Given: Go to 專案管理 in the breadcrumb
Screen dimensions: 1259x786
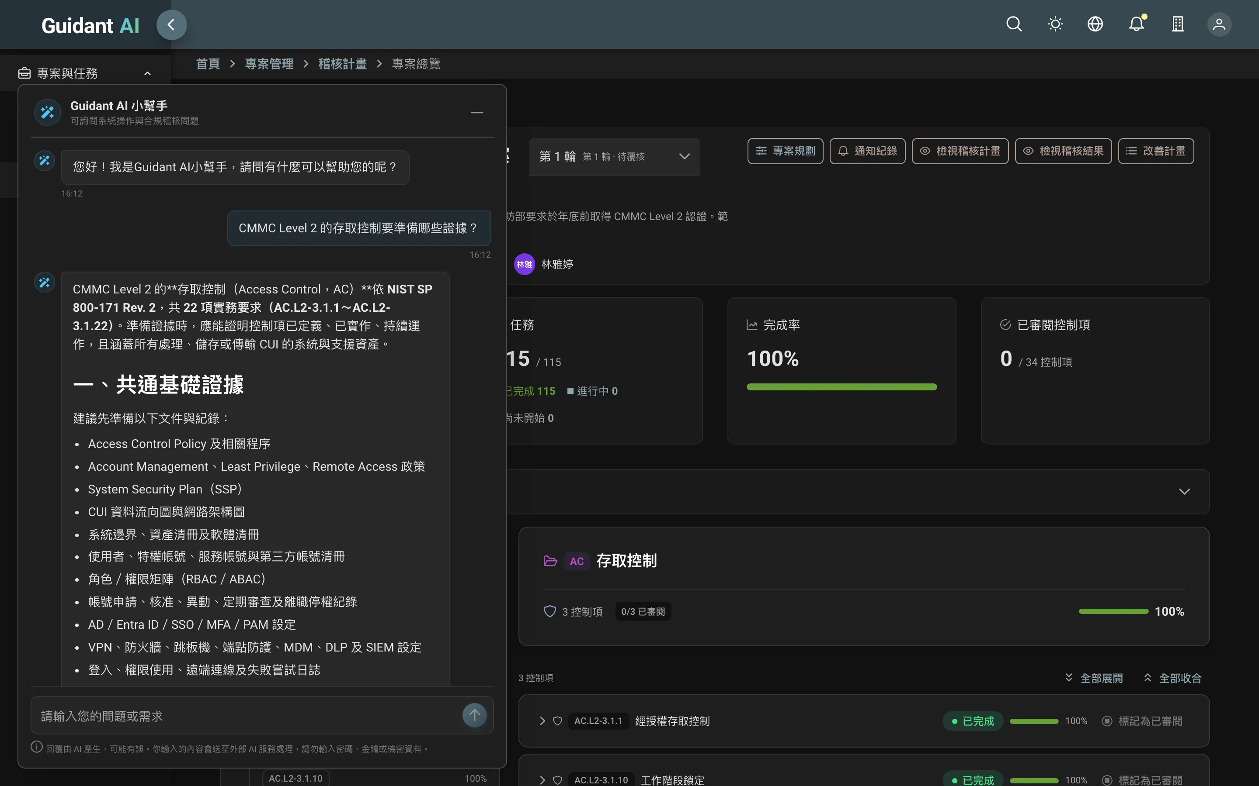Looking at the screenshot, I should (x=269, y=64).
